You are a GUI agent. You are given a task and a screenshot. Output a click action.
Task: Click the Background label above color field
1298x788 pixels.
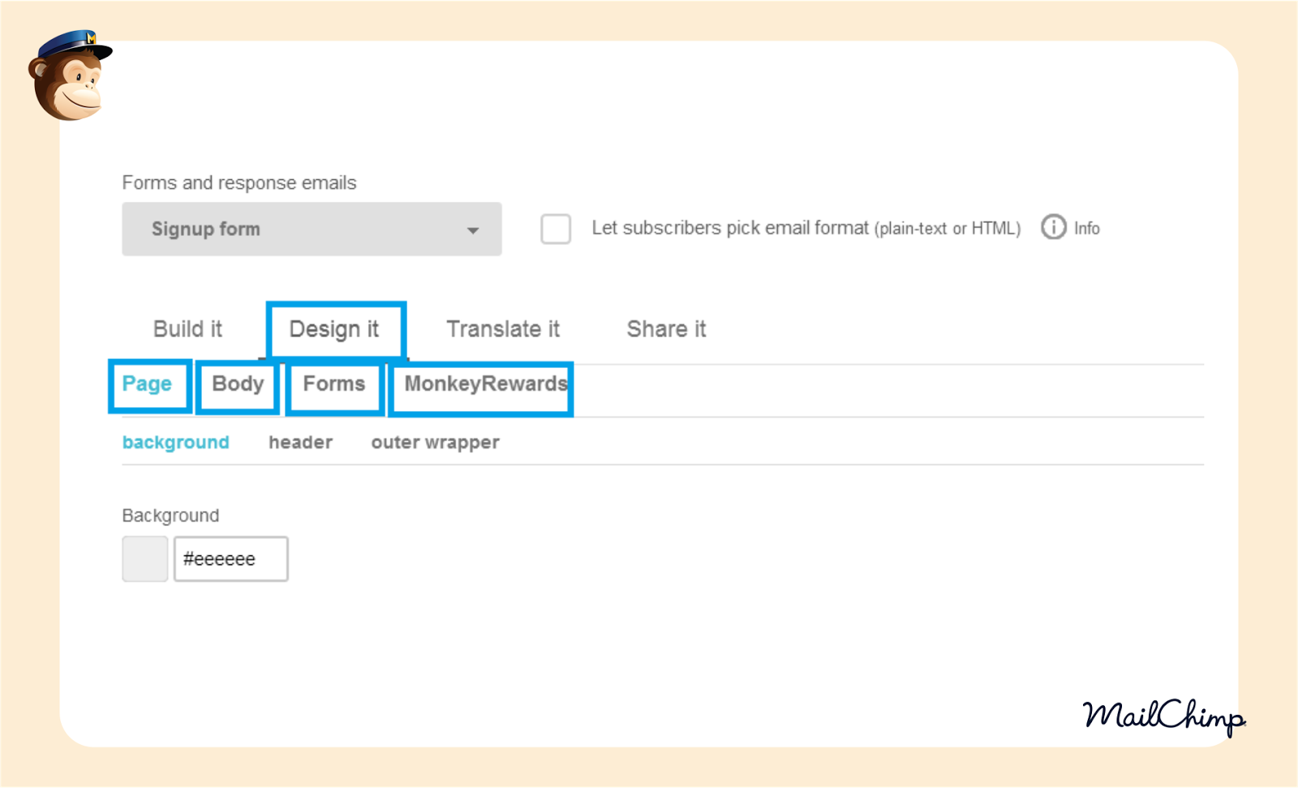coord(170,516)
